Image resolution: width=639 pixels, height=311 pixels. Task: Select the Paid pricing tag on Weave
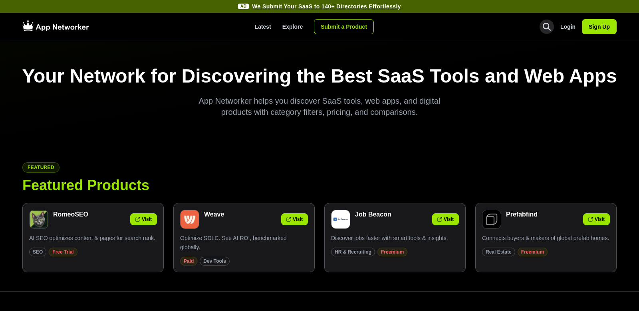189,261
